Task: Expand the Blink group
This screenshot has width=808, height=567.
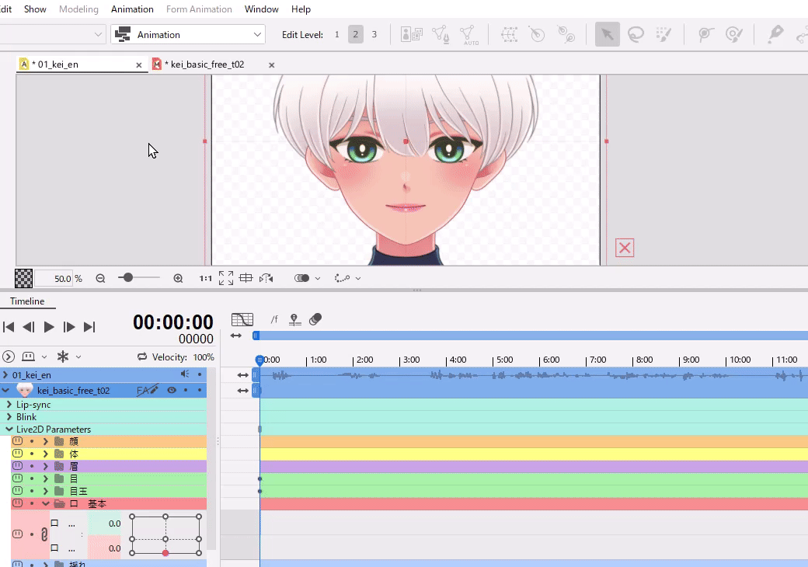Action: (9, 416)
